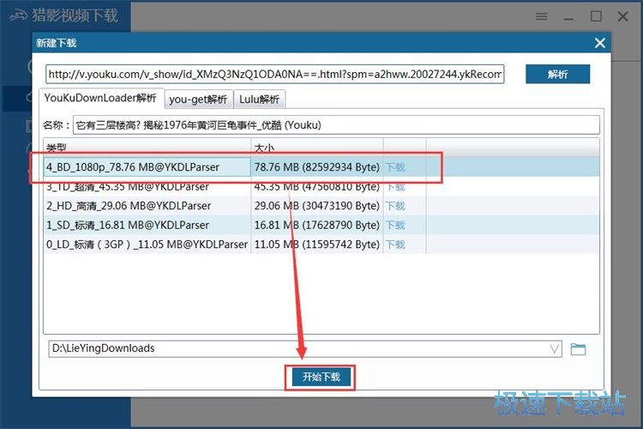Close the 新建下载 dialog

click(x=600, y=43)
